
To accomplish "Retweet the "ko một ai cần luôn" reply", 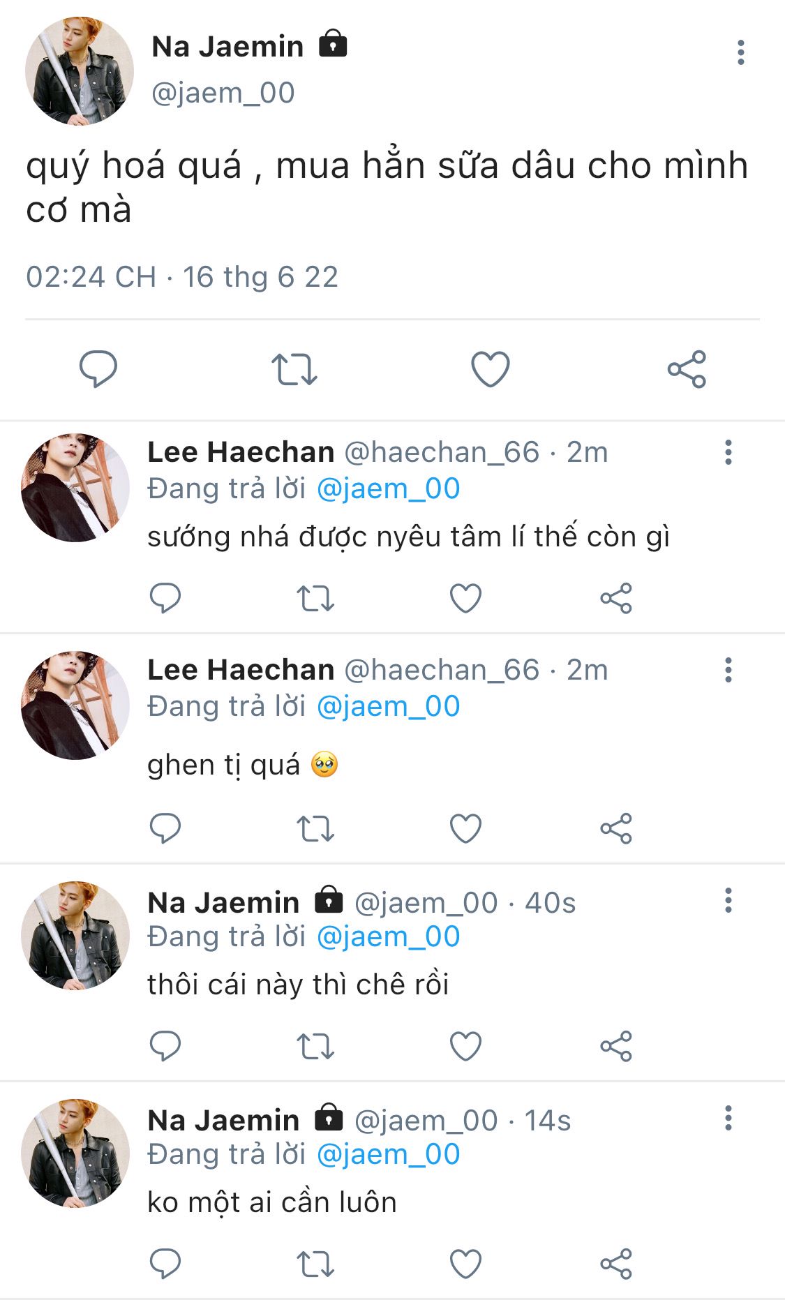I will click(x=315, y=1264).
